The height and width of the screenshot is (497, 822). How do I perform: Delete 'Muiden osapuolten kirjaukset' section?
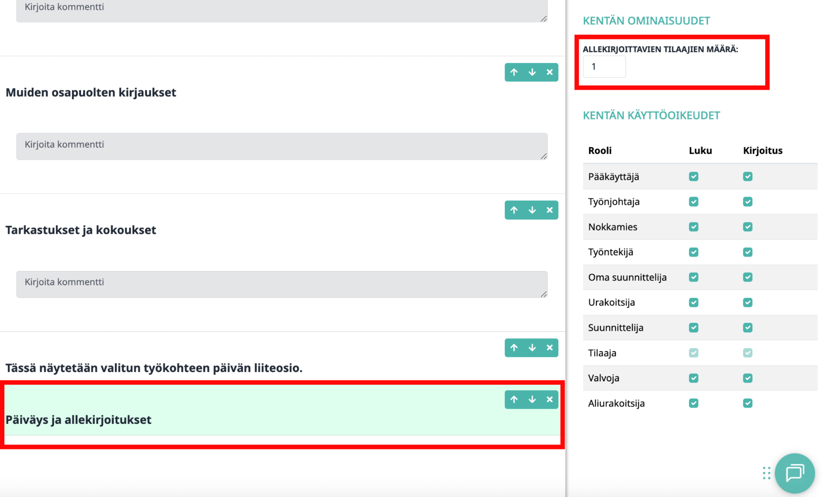pos(550,72)
